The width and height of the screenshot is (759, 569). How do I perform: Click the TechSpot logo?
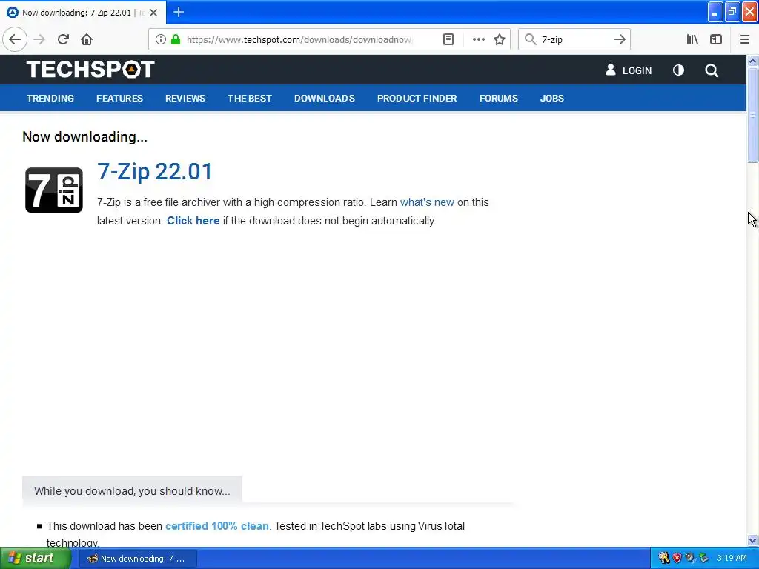click(90, 69)
